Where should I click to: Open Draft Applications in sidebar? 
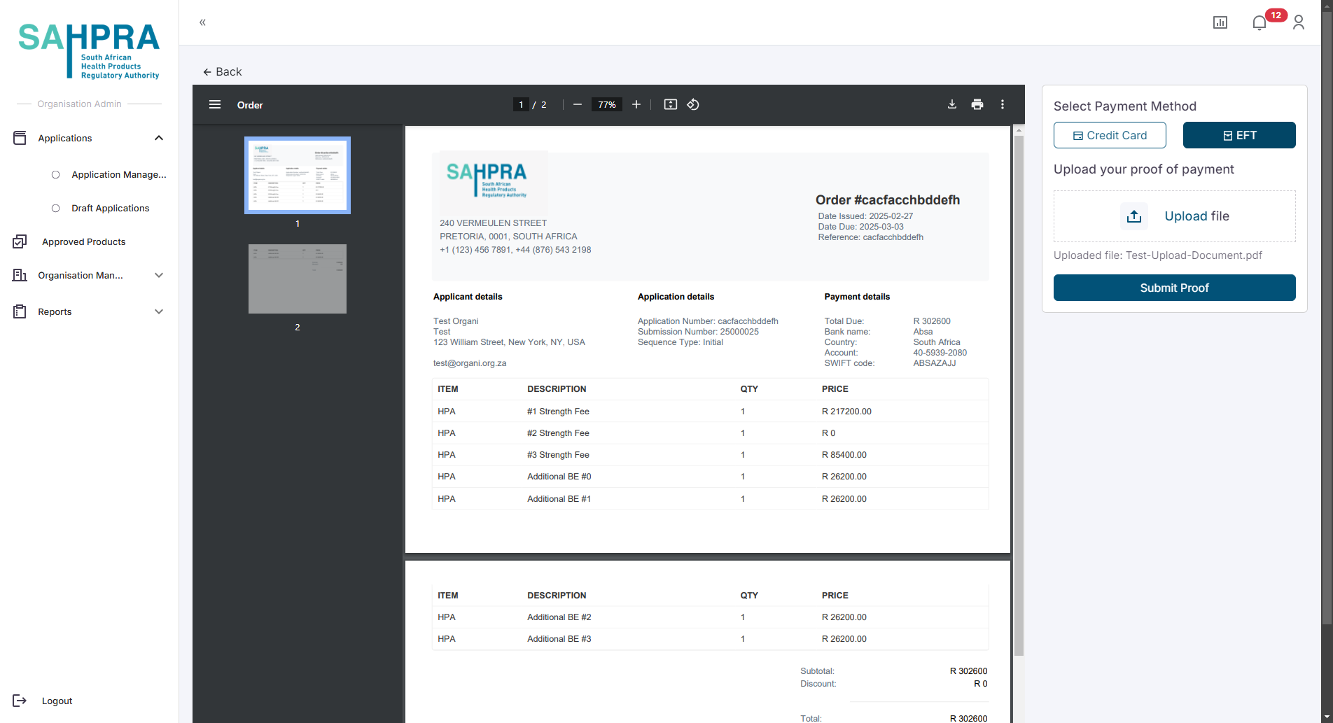pos(110,208)
